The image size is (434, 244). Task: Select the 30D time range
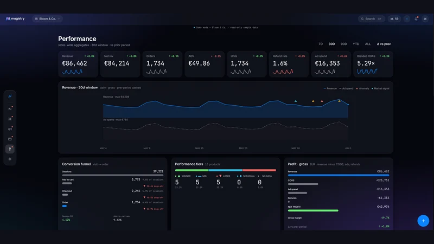click(331, 44)
